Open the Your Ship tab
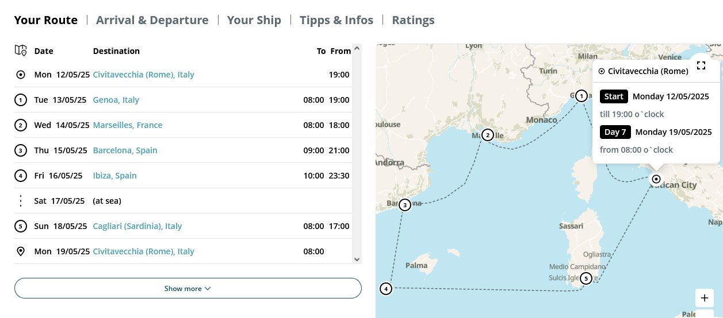 coord(254,20)
